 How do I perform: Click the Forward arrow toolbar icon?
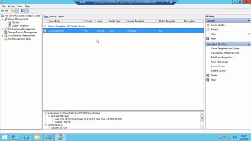pyautogui.click(x=7, y=11)
